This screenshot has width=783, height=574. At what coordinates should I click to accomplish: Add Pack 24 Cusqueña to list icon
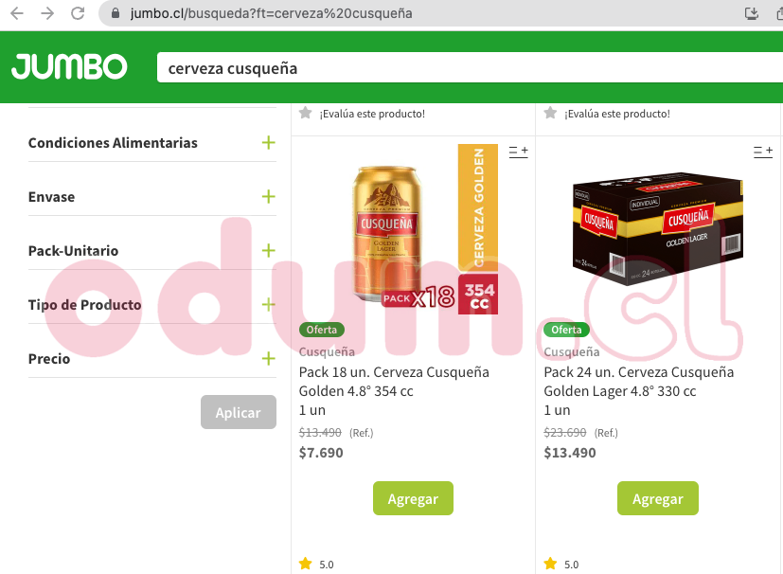[763, 152]
